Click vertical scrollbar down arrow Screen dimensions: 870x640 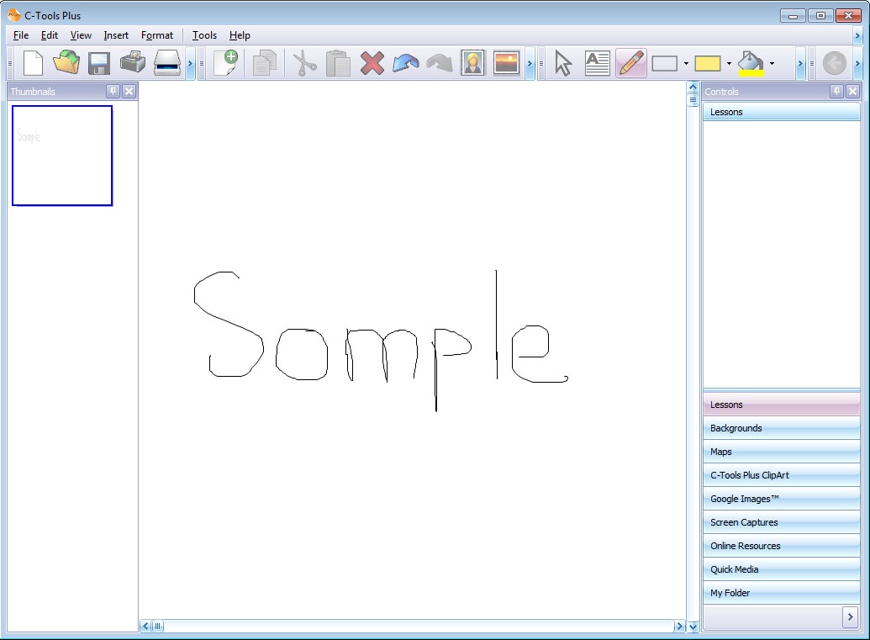tap(693, 627)
